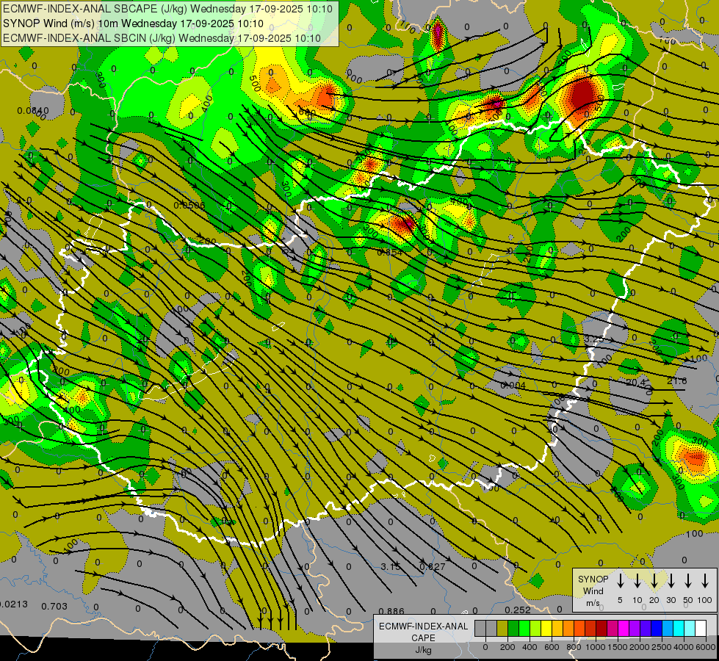Select the olive swatch in CAPE colorbar

click(502, 628)
